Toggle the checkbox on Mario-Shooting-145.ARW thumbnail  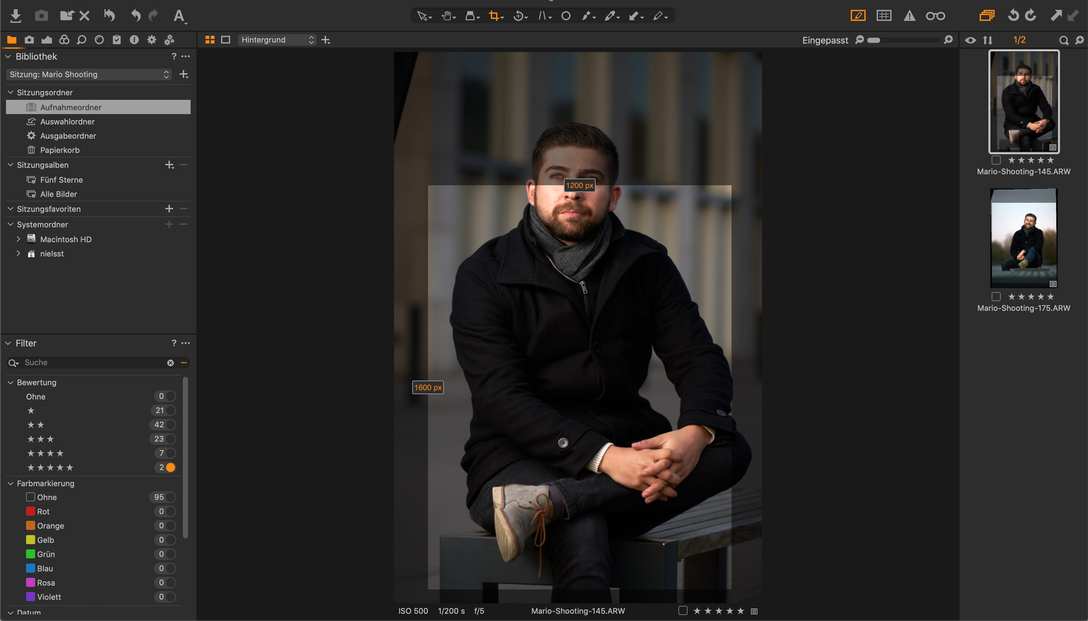[x=997, y=160]
